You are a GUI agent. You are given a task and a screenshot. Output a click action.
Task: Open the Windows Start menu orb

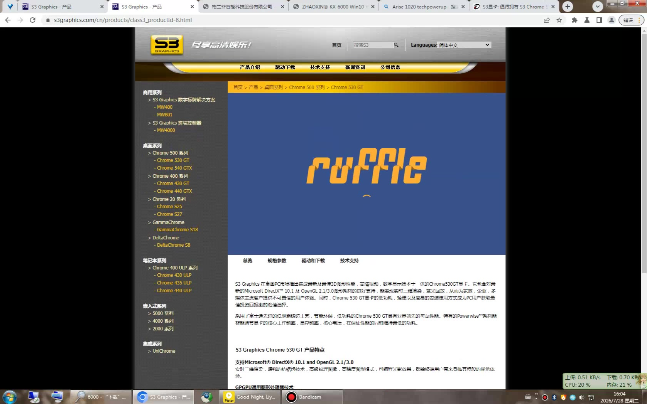point(10,397)
